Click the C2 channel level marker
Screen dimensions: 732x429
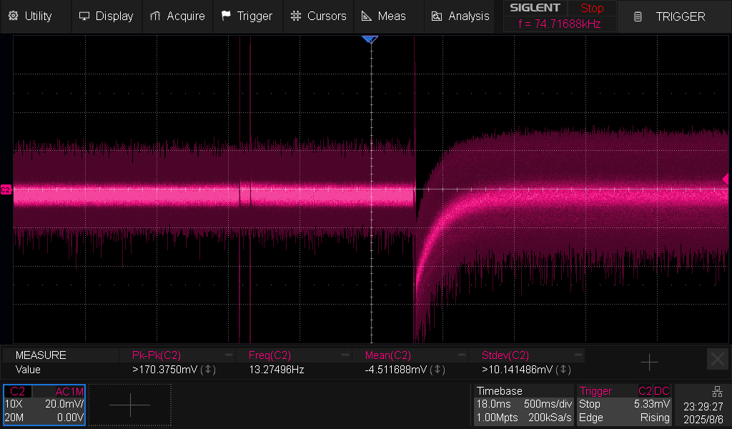pyautogui.click(x=6, y=189)
